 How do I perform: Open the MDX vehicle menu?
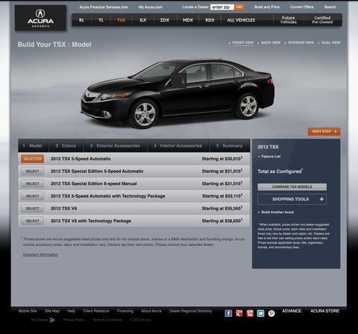click(x=188, y=20)
